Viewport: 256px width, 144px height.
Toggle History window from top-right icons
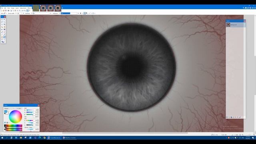click(246, 8)
